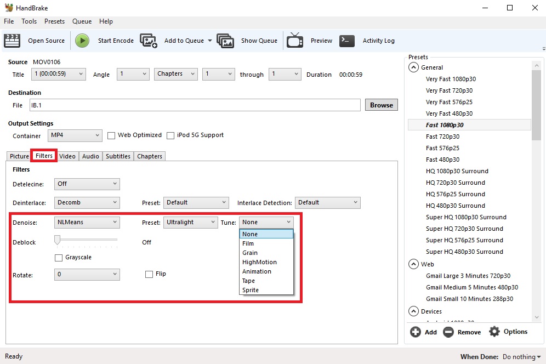Image resolution: width=546 pixels, height=364 pixels.
Task: Open the Title dropdown
Action: 59,74
